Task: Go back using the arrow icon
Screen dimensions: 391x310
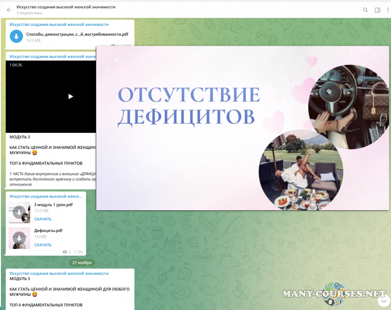Action: pyautogui.click(x=9, y=10)
